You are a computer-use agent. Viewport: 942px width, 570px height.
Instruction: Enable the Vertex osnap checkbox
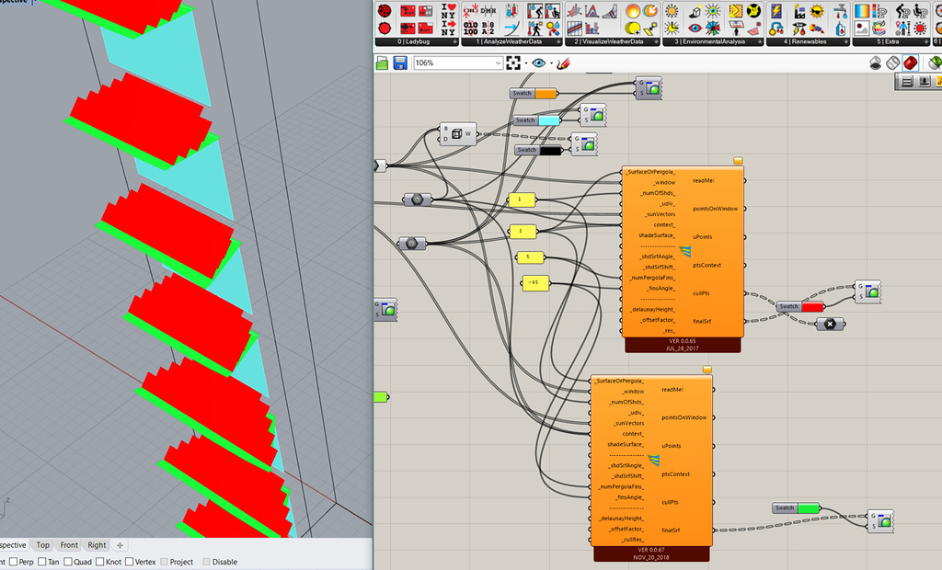129,562
